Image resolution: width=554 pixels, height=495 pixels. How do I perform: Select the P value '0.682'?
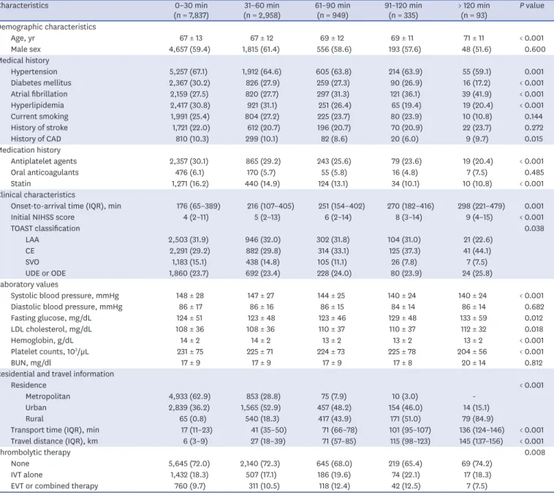pyautogui.click(x=534, y=307)
